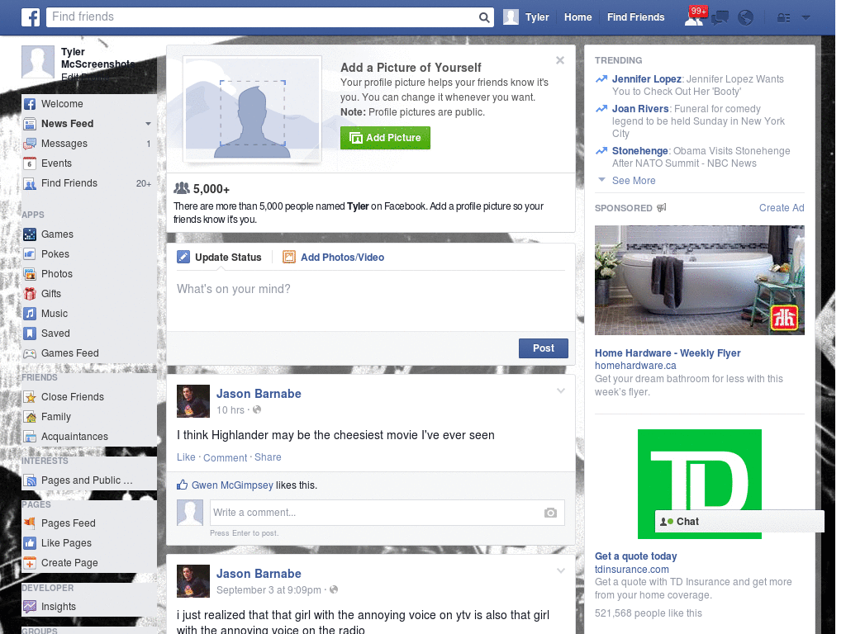Open tdinsurance.com link

[631, 570]
